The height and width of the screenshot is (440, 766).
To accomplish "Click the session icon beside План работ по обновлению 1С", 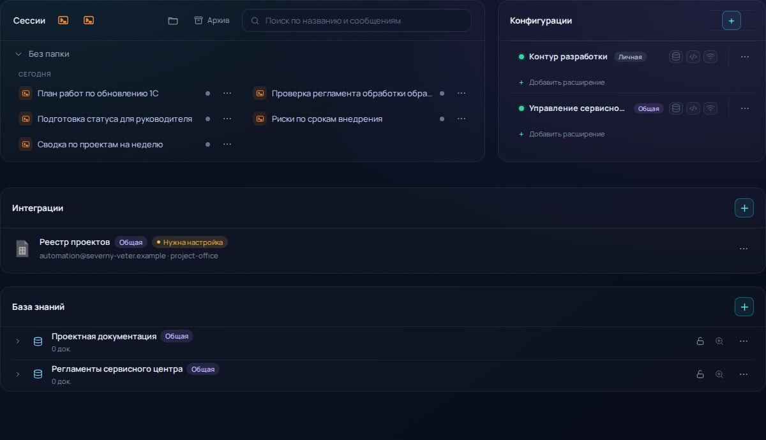I will point(26,93).
